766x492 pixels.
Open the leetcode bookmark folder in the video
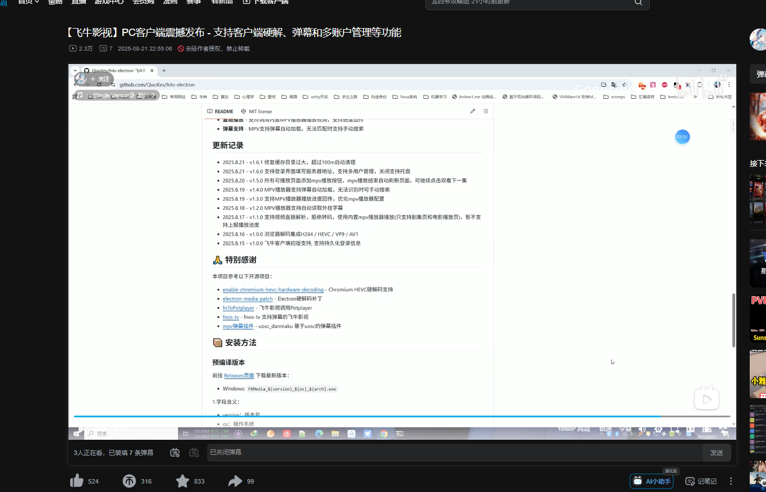672,97
